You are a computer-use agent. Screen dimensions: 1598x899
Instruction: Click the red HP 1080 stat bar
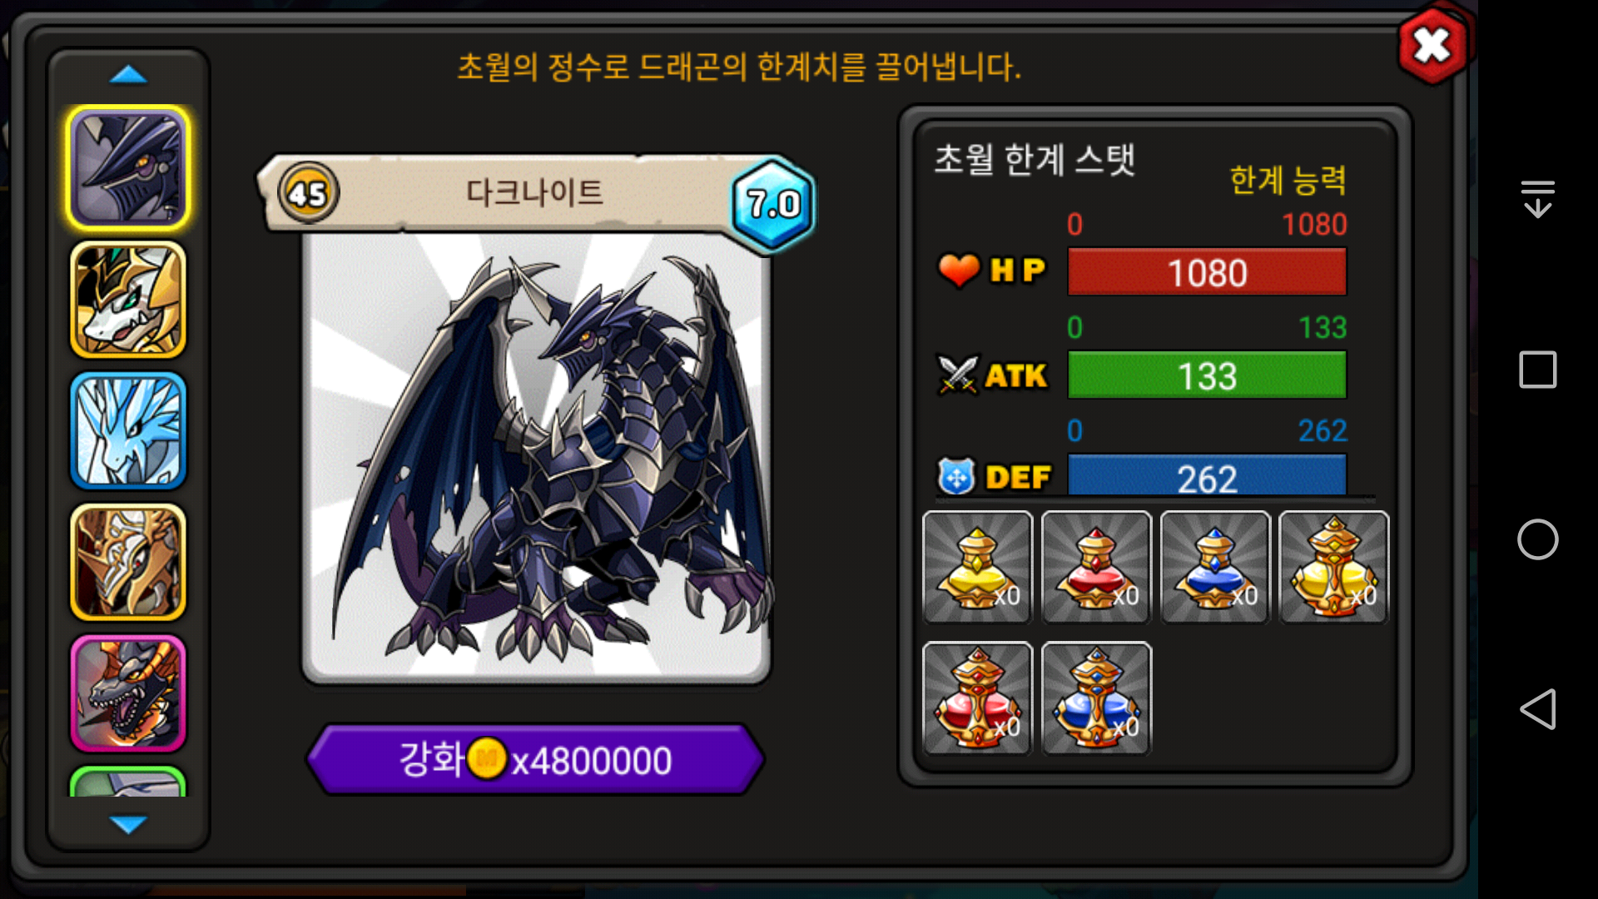pyautogui.click(x=1207, y=272)
